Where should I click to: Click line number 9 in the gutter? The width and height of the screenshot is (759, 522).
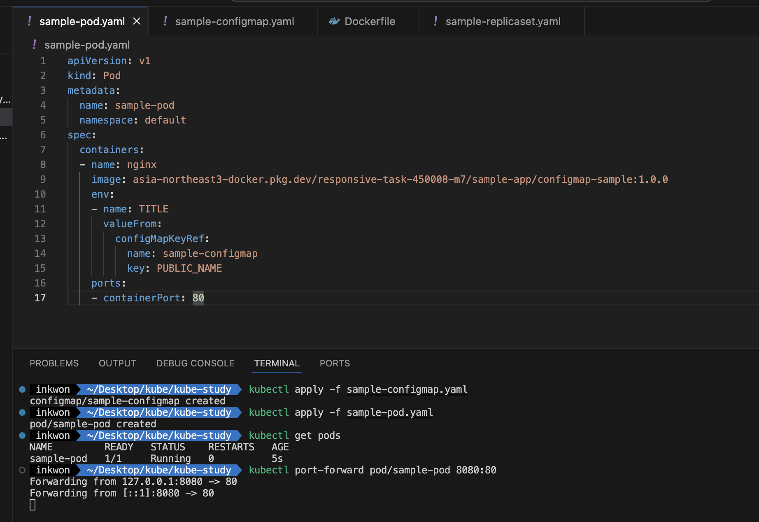(43, 179)
